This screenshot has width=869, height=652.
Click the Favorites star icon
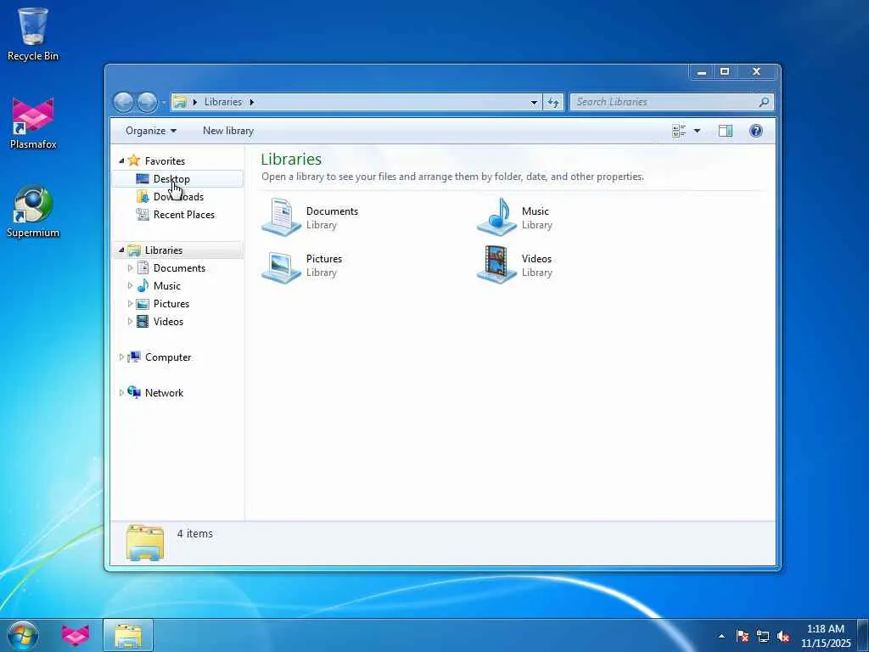pos(133,160)
